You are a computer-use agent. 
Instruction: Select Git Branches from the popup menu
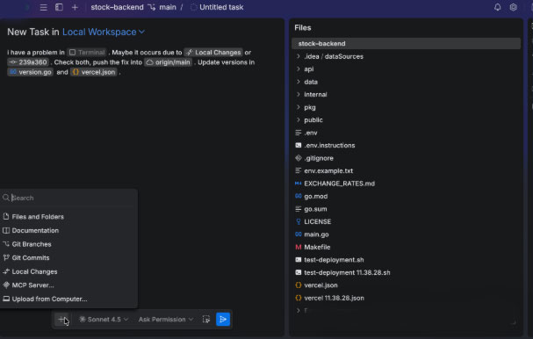(69, 244)
